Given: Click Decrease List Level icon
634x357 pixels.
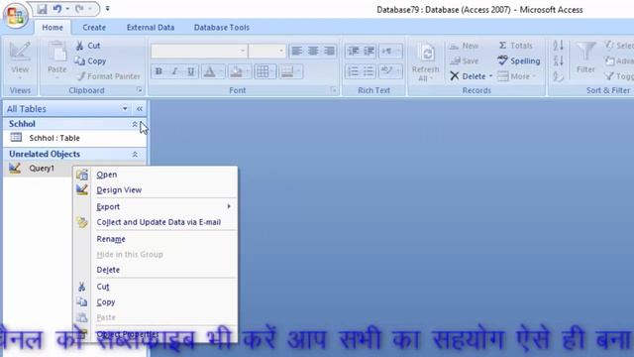Looking at the screenshot, I should click(354, 51).
